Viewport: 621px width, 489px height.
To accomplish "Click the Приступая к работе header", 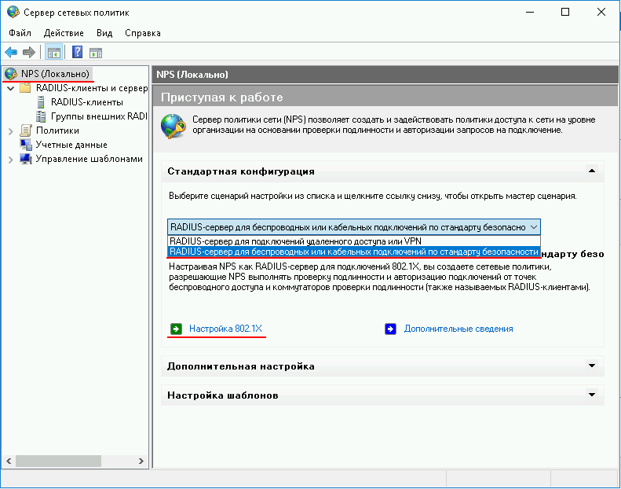I will tap(221, 97).
